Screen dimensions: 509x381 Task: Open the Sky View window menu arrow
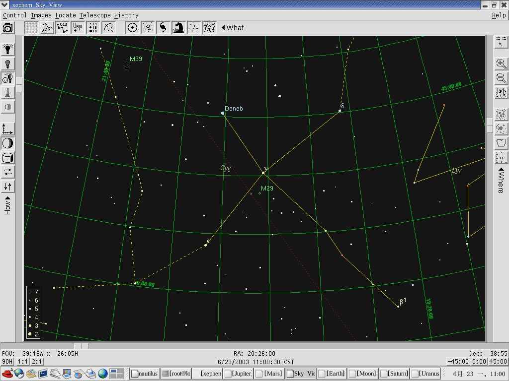pyautogui.click(x=4, y=5)
